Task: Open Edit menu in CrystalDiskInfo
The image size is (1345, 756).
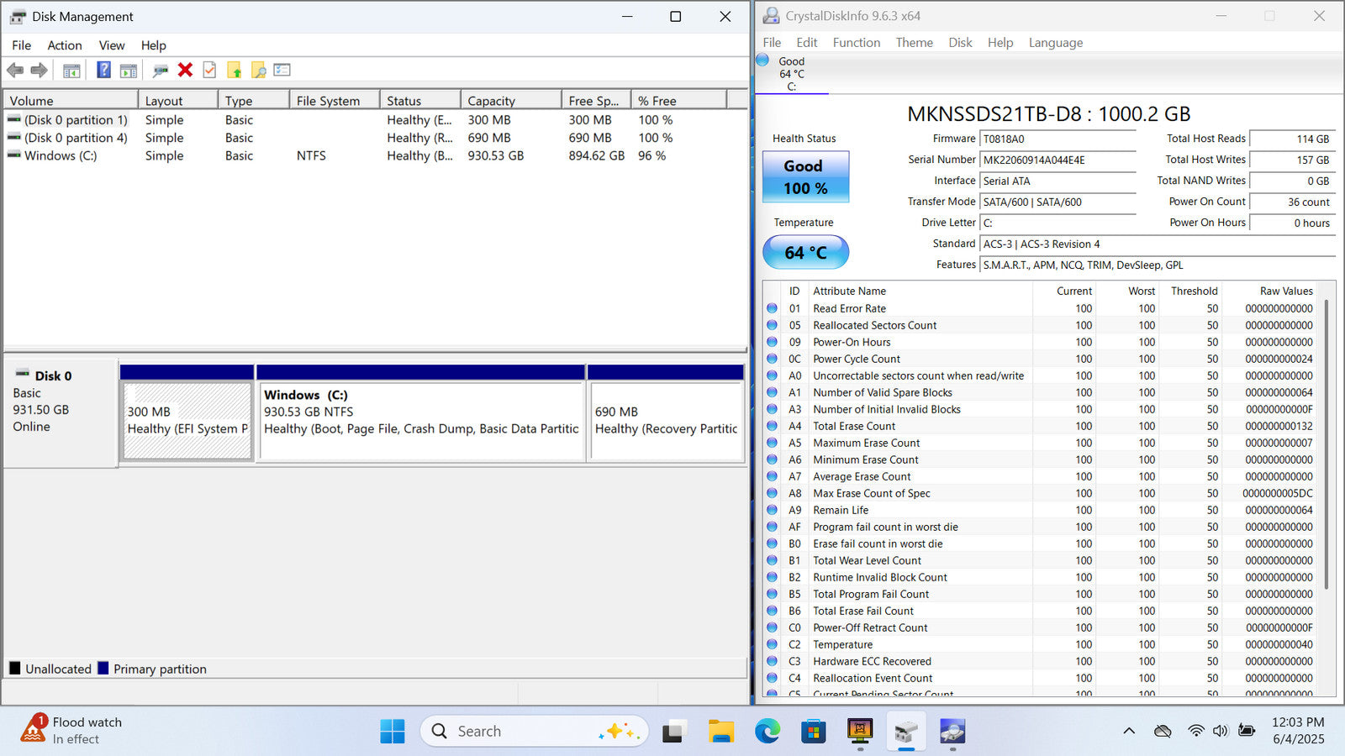Action: click(807, 43)
